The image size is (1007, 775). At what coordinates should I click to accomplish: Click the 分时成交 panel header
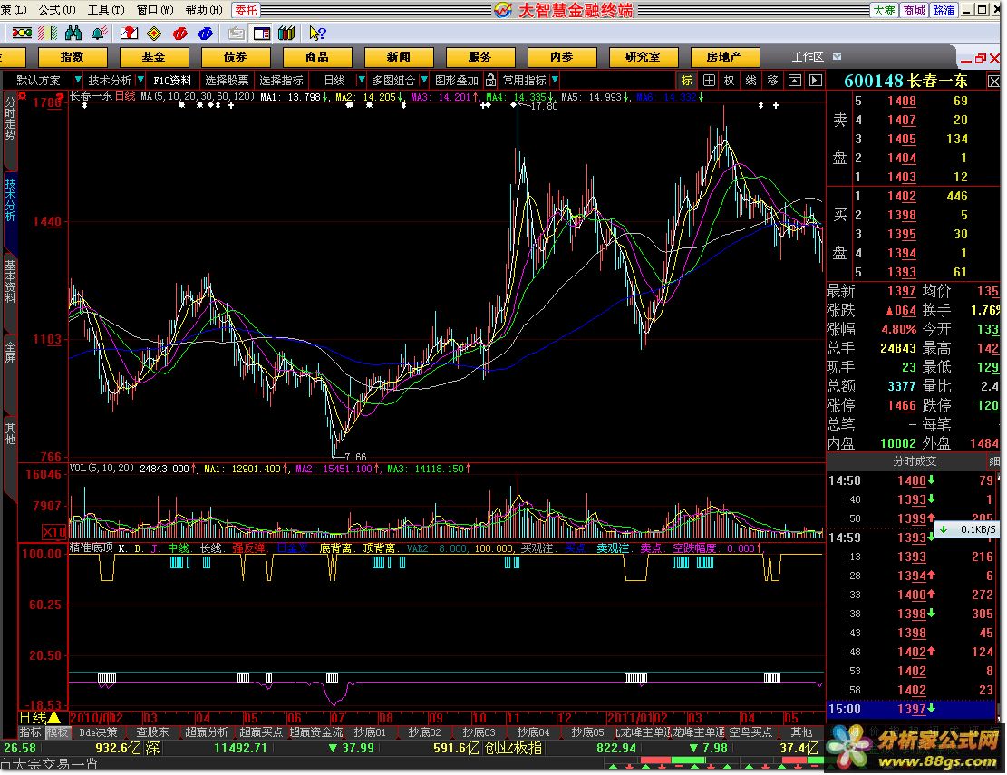[915, 461]
